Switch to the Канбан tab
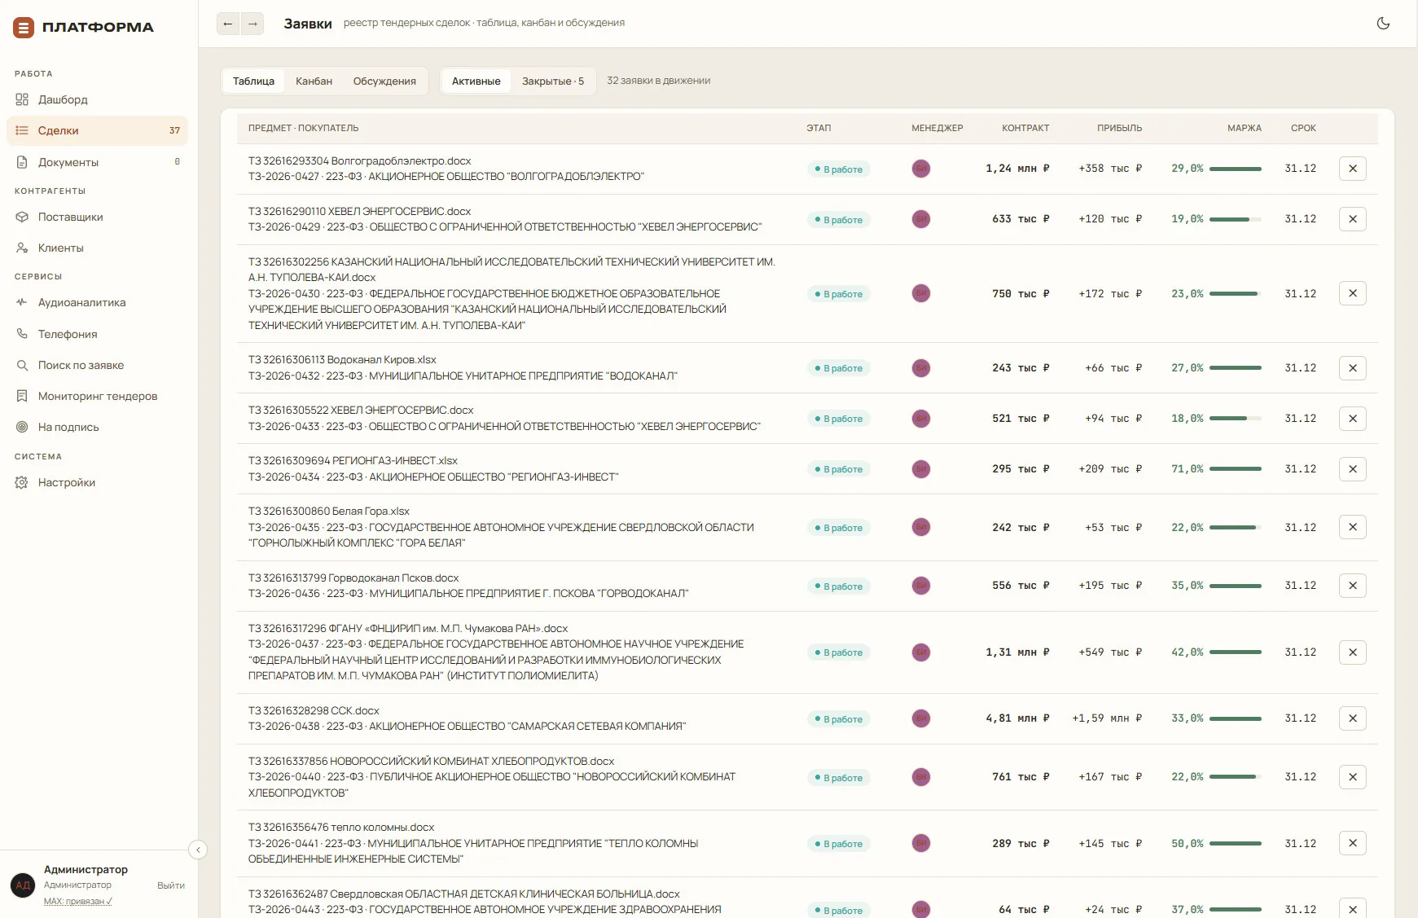This screenshot has height=918, width=1418. click(x=314, y=81)
